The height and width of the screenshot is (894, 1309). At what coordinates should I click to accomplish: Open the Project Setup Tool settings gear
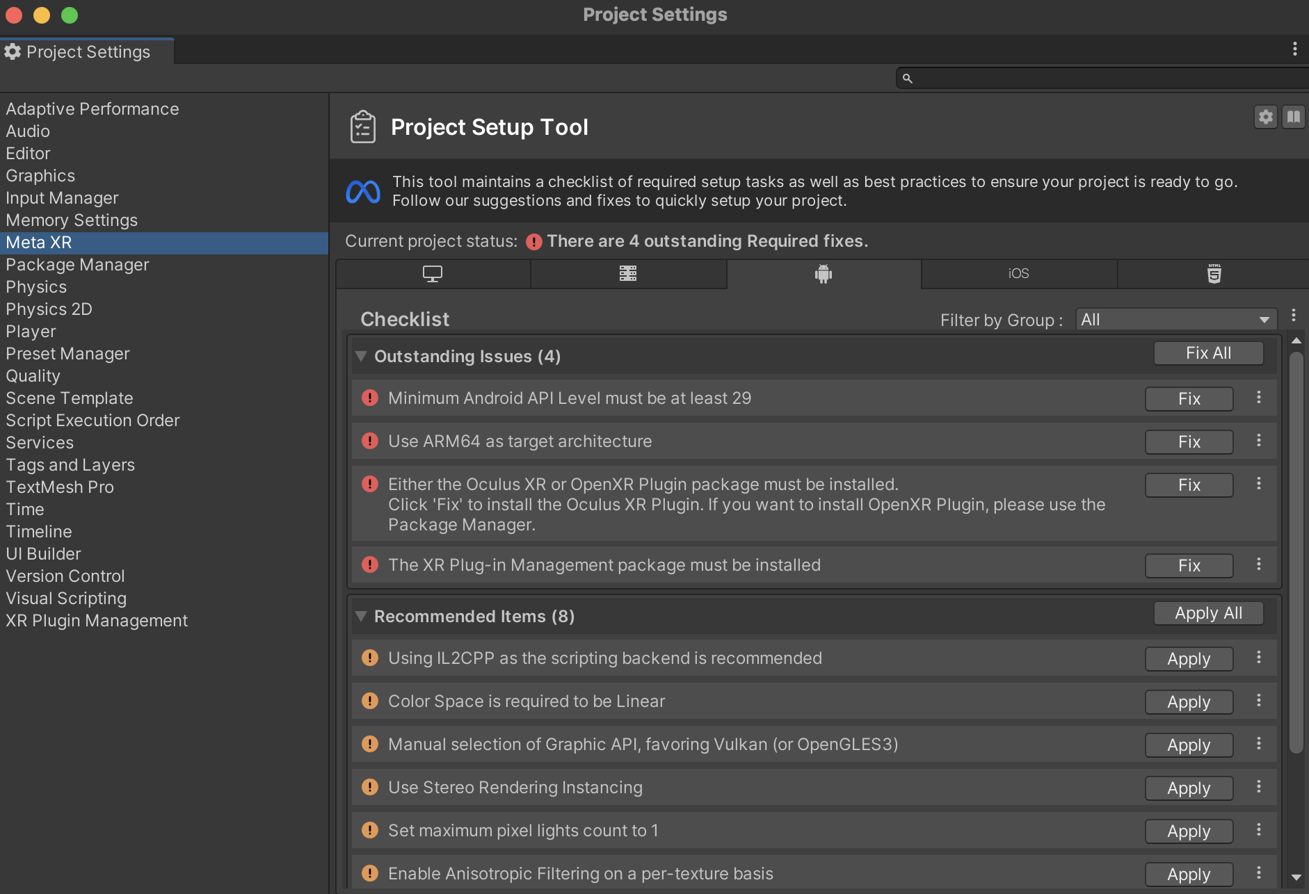coord(1265,117)
